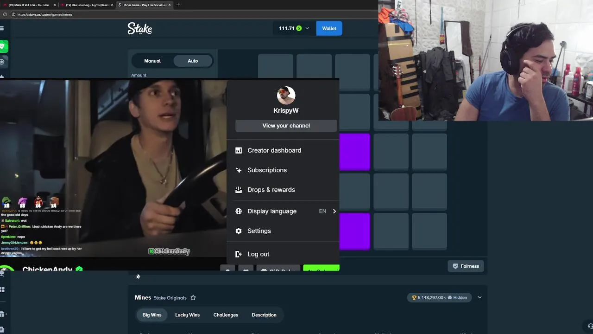Click the grid icon in left sidebar

pos(2,289)
